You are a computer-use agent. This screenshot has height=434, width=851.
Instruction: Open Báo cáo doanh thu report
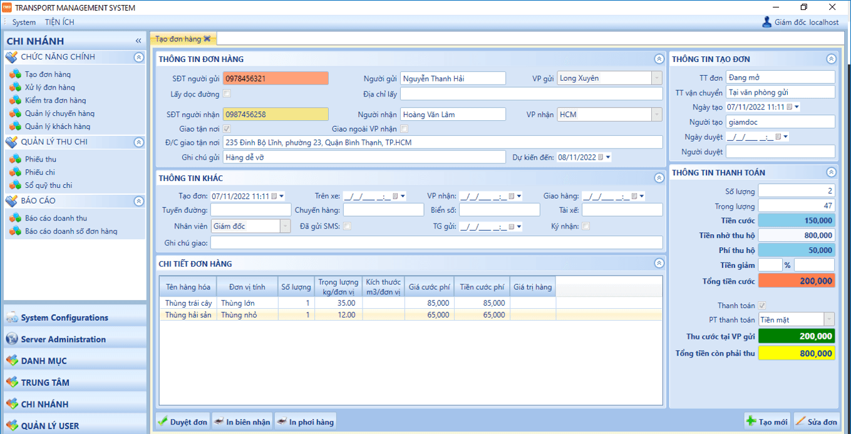56,219
